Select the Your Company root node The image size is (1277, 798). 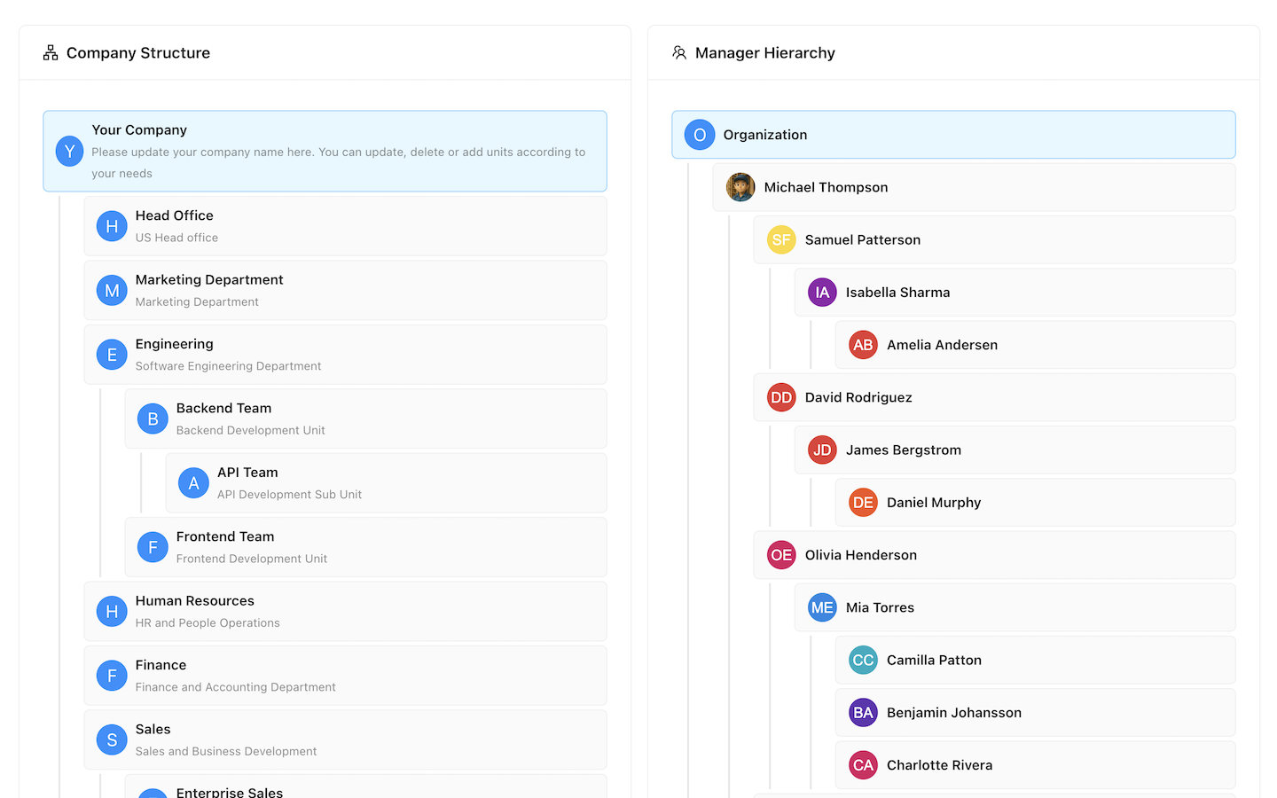[324, 151]
